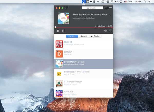Favorite the episode with the star icon
Screen dimensions: 154x112
[x=106, y=31]
